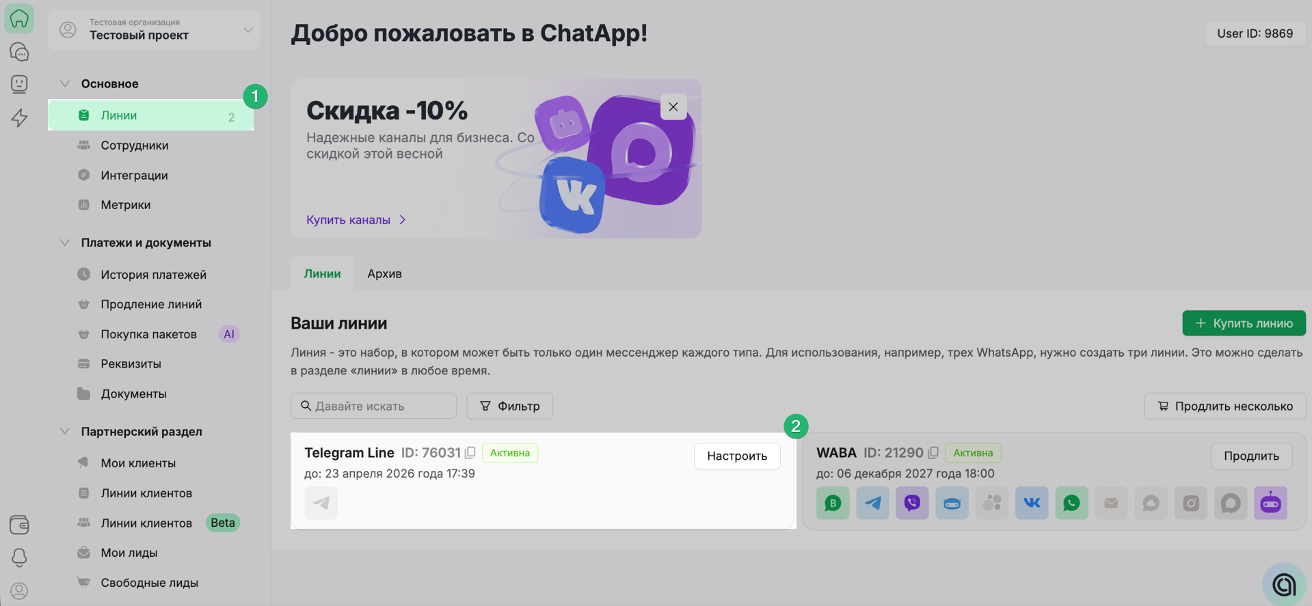Collapse the Платежи и документы section
This screenshot has width=1312, height=606.
pos(65,243)
